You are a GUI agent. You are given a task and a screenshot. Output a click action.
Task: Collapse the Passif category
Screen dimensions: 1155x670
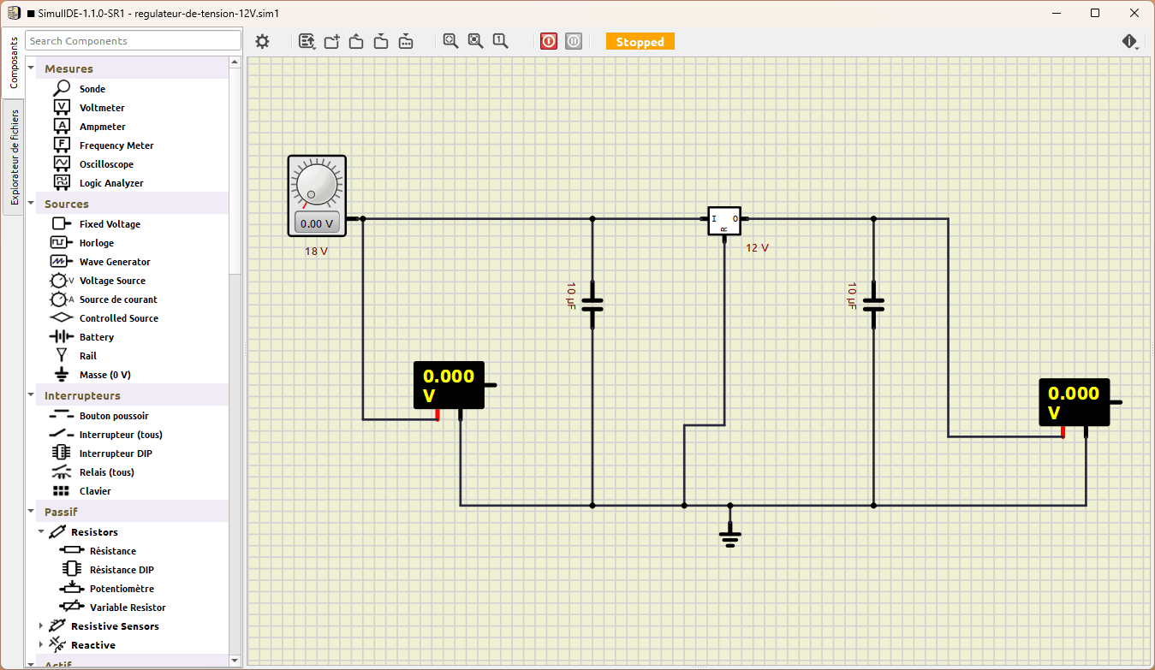point(31,512)
